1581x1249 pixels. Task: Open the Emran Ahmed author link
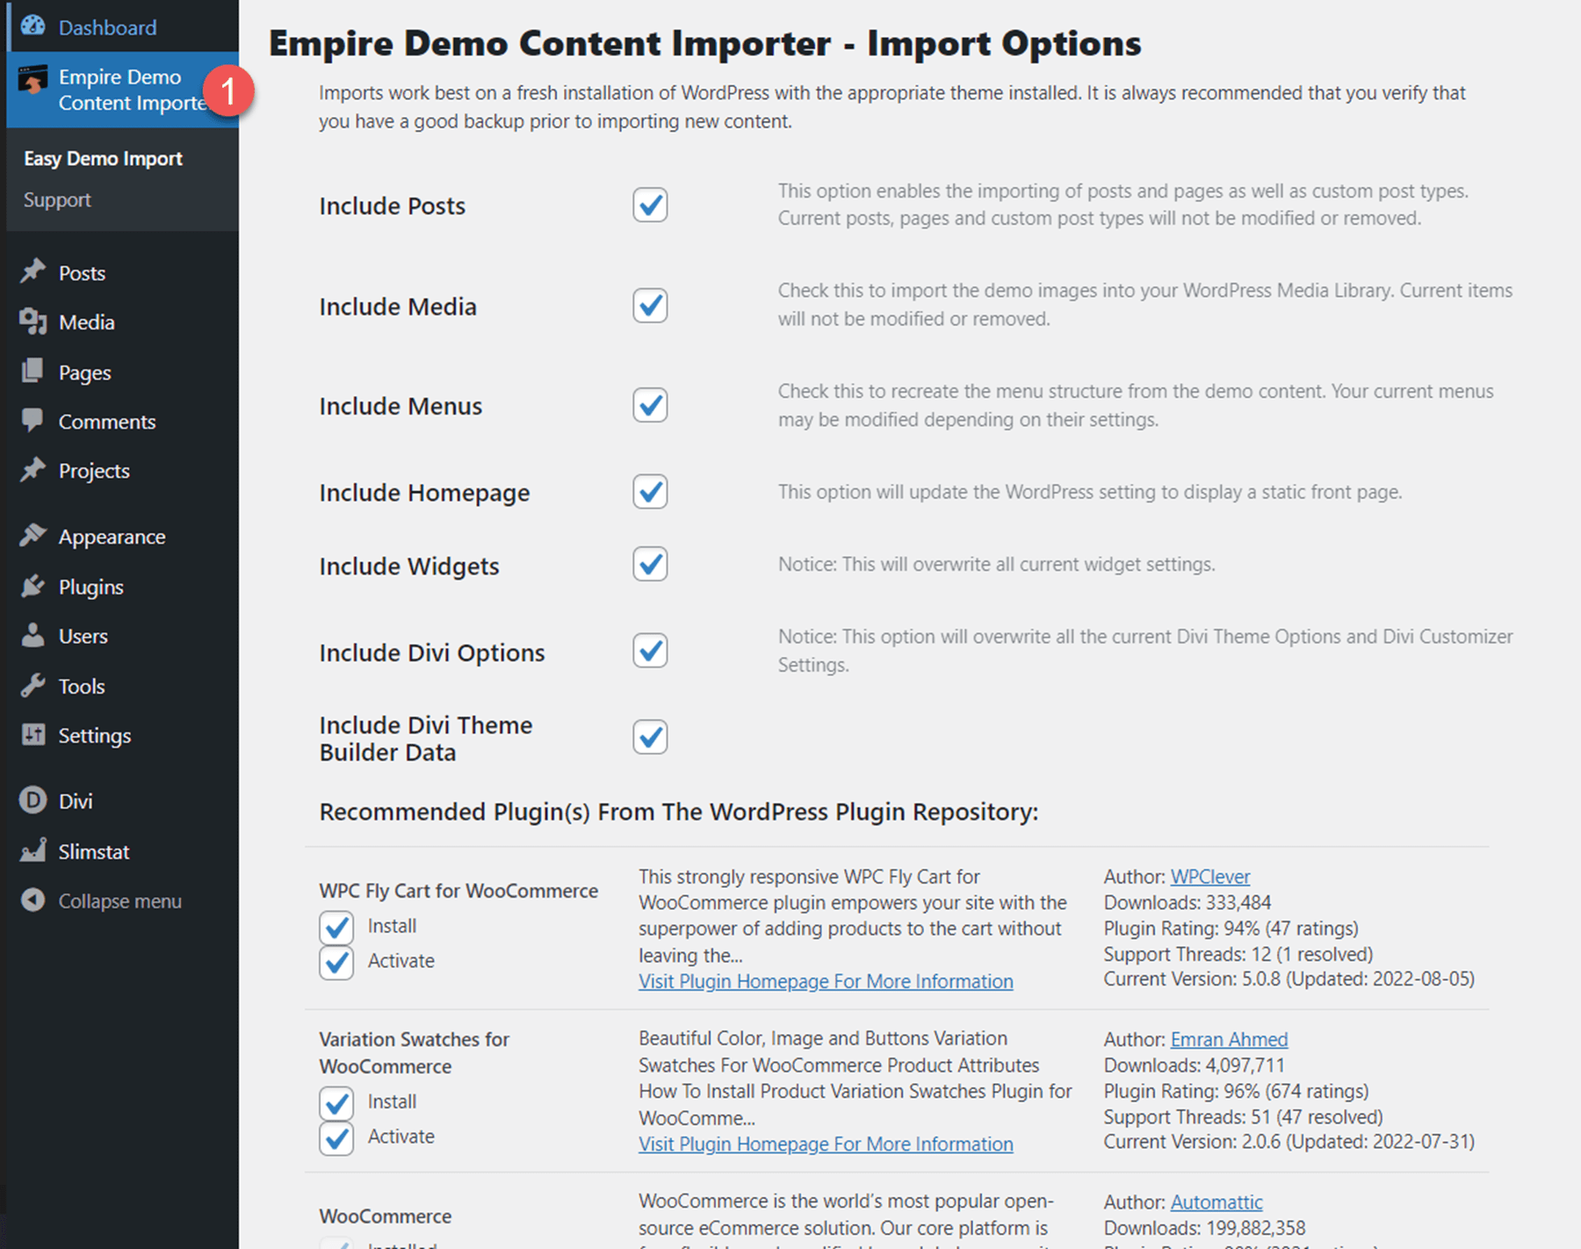point(1229,1039)
